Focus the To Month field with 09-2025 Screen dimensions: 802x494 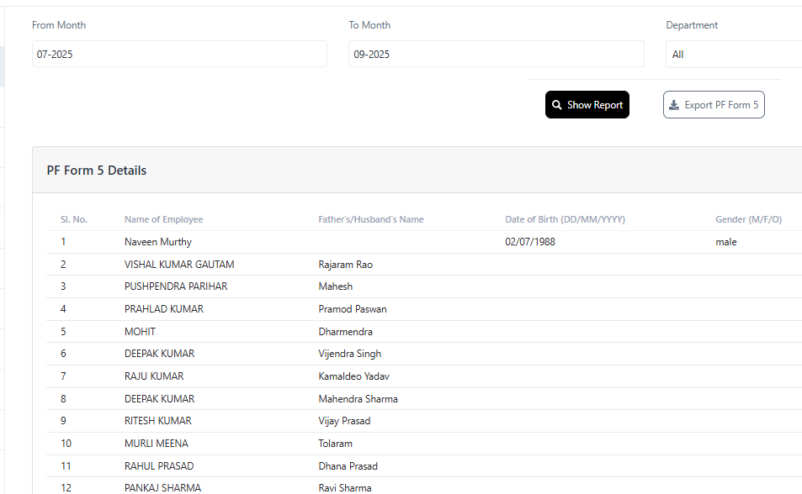point(496,55)
